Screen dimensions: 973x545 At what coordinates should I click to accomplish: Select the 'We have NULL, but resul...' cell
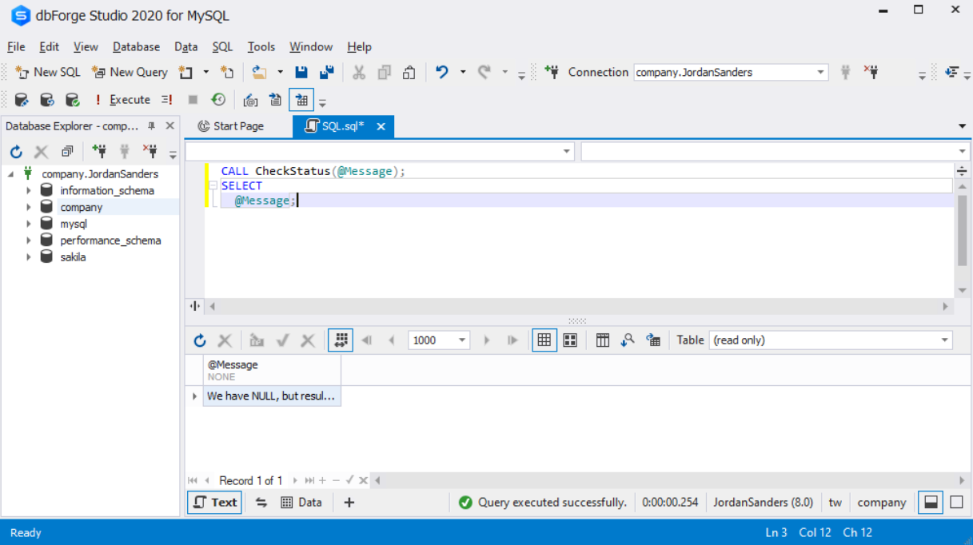tap(272, 396)
